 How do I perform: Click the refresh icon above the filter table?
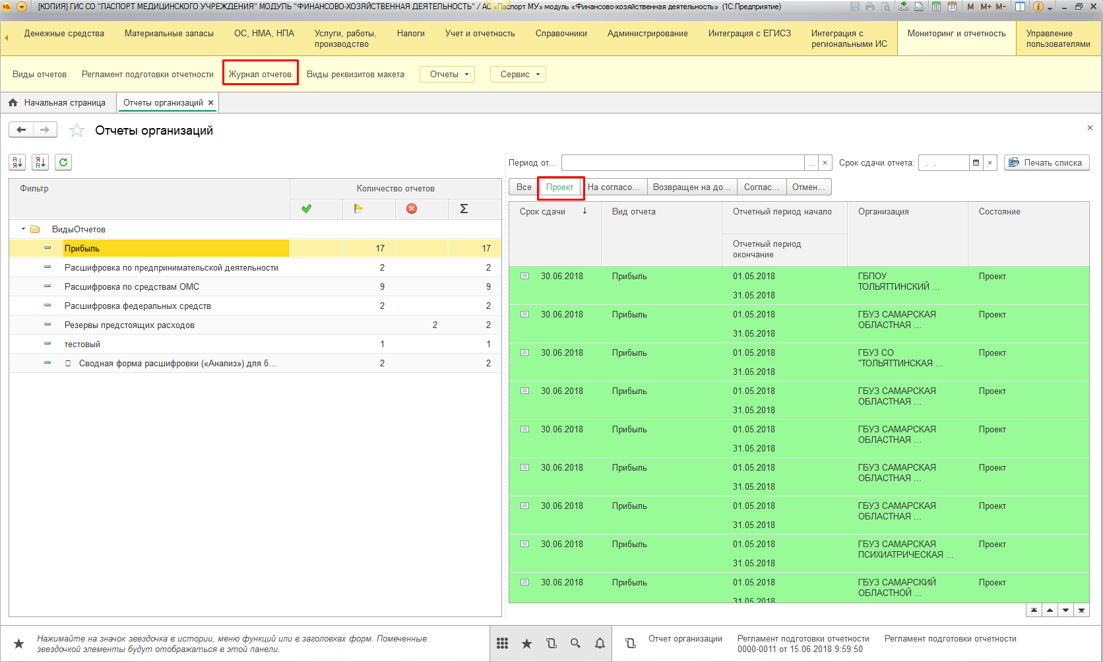(x=63, y=162)
